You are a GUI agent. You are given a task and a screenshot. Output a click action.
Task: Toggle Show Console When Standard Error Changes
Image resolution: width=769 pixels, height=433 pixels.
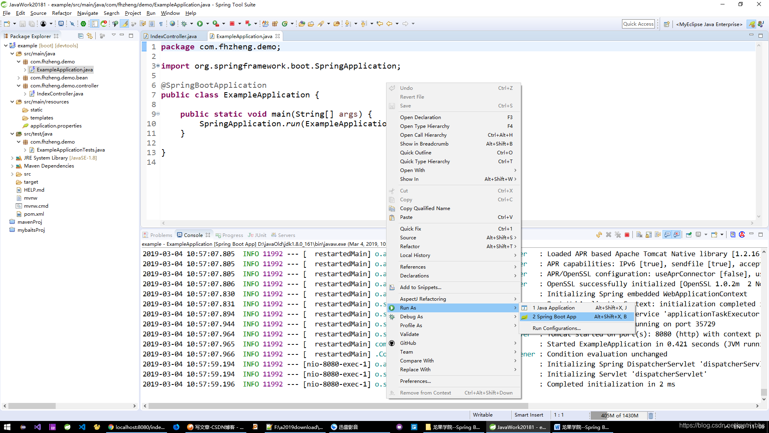[x=676, y=235]
